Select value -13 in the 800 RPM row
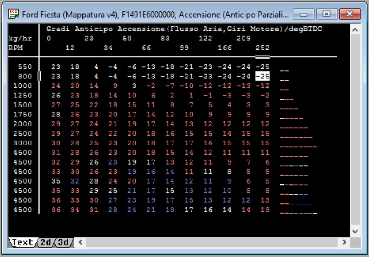370x257 pixels. click(149, 76)
